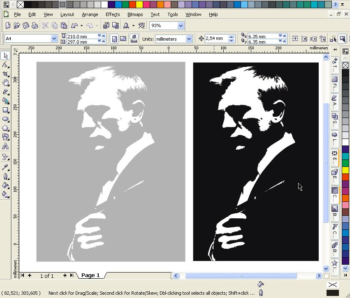Pick the white swatch in top palette
Screen dimensions: 350x298
click(104, 4)
